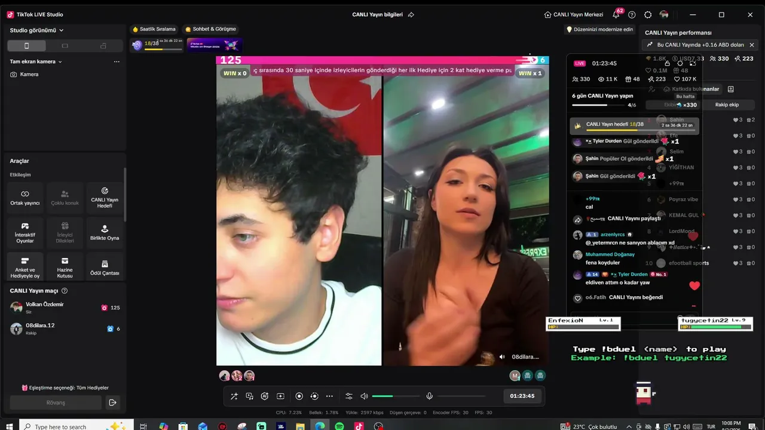
Task: Open TikTok LIVE Studio taskbar icon
Action: (x=359, y=426)
